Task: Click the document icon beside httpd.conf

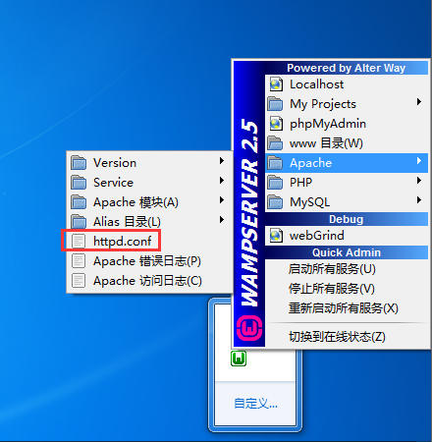Action: (x=79, y=242)
